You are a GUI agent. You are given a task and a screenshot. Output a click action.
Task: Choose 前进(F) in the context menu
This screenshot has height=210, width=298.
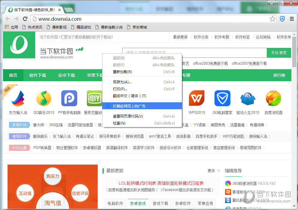click(x=142, y=65)
